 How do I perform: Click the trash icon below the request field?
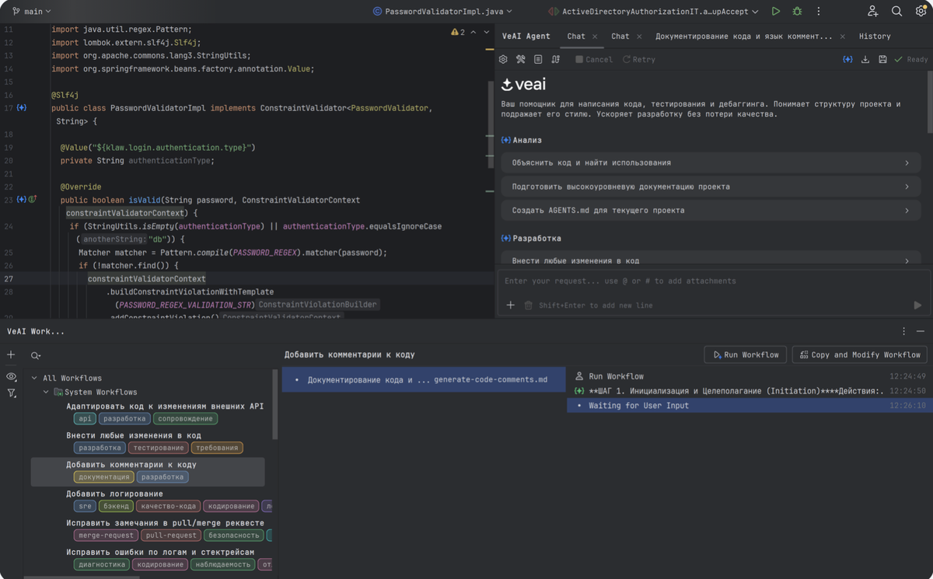529,305
